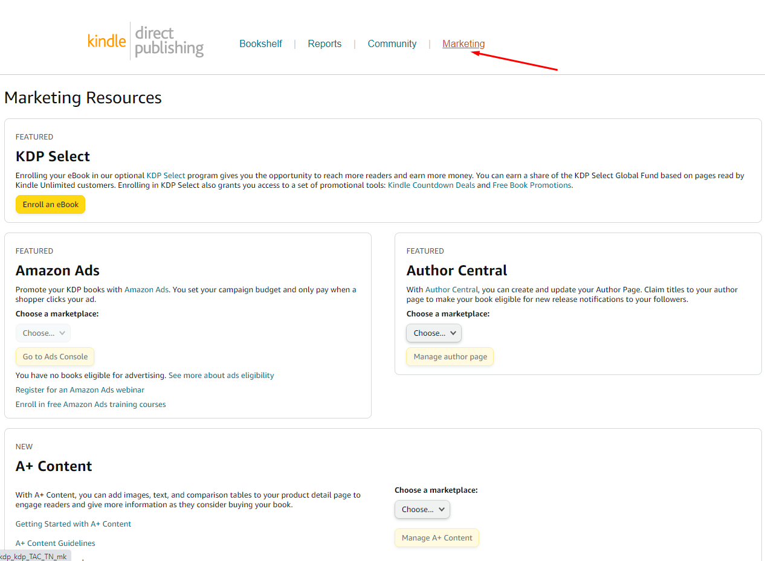Open Getting Started with A+ Content link

click(x=73, y=524)
